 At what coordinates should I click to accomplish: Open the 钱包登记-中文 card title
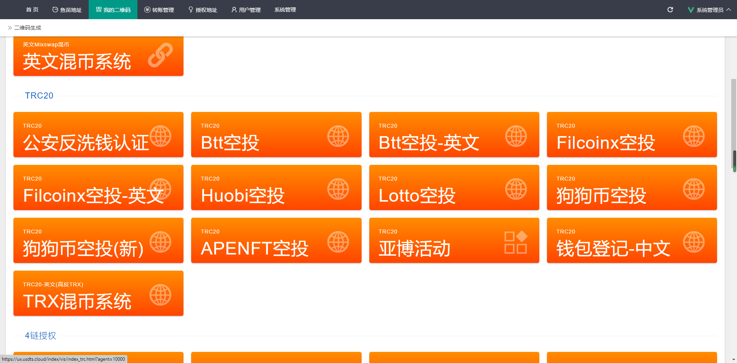point(613,248)
